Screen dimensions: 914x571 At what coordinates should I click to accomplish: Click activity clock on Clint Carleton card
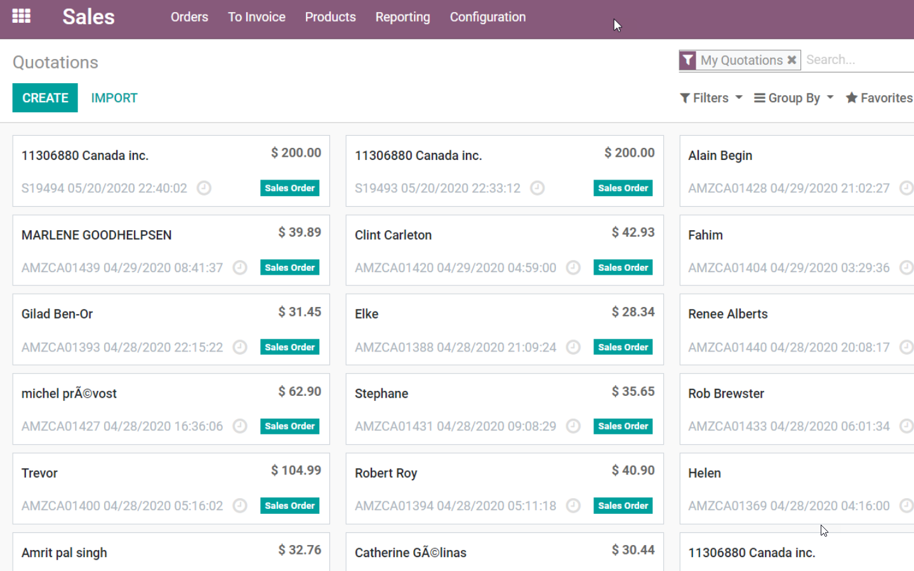[x=573, y=268]
